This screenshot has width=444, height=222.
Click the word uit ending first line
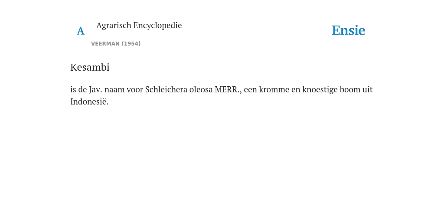(x=367, y=89)
